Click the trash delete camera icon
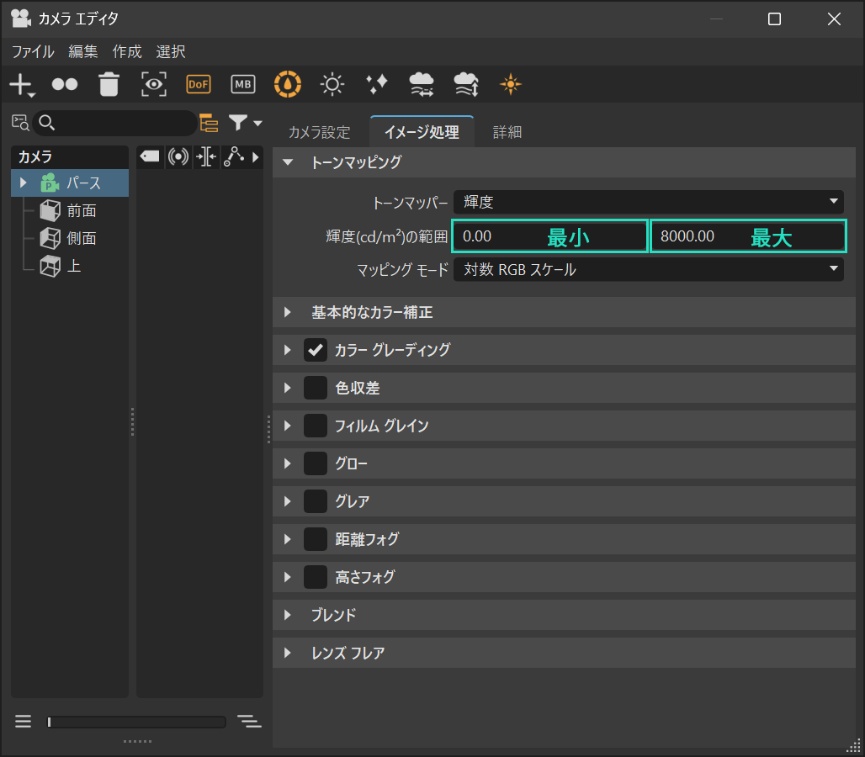The height and width of the screenshot is (757, 865). click(x=109, y=84)
